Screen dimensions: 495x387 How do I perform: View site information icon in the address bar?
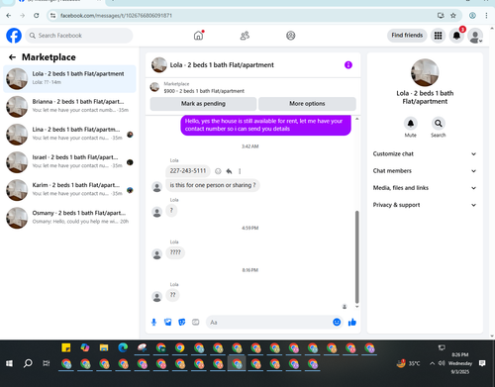click(52, 16)
